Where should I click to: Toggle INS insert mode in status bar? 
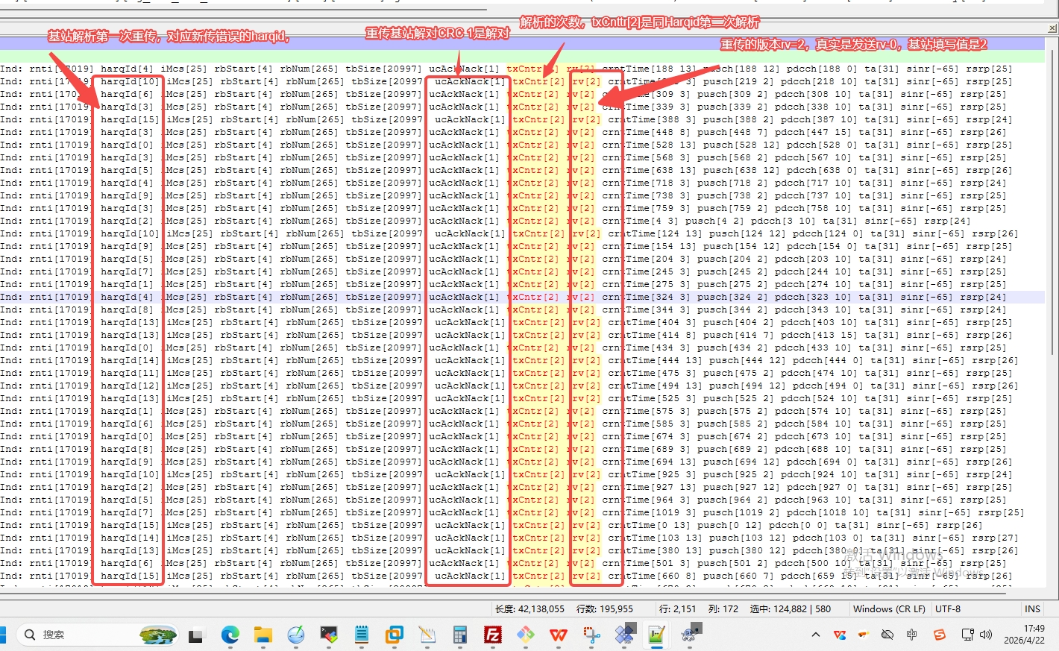(1032, 608)
